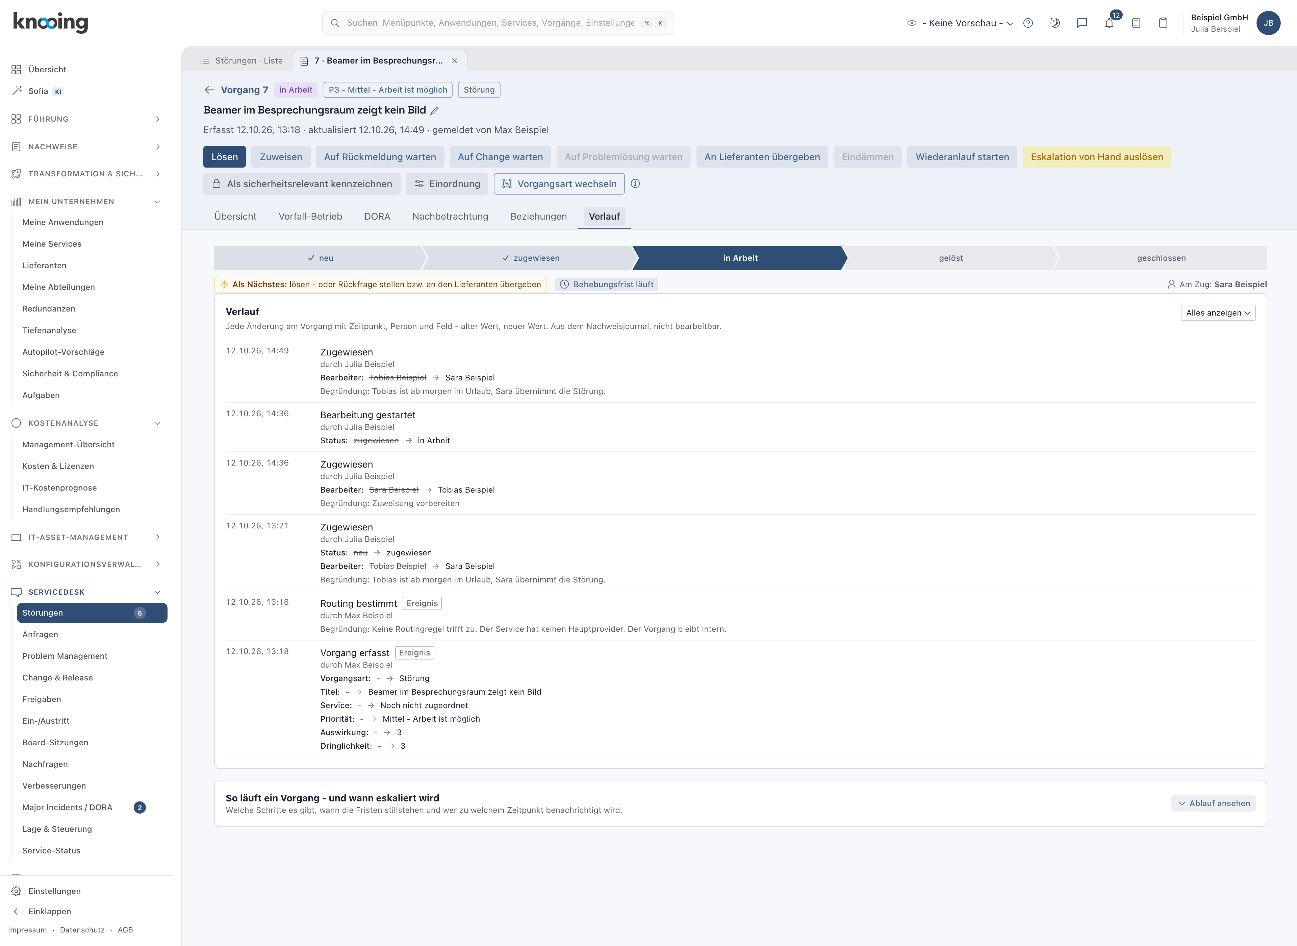Image resolution: width=1297 pixels, height=946 pixels.
Task: Click Als sicherheitsrelevant kennzeichnen button
Action: (x=302, y=184)
